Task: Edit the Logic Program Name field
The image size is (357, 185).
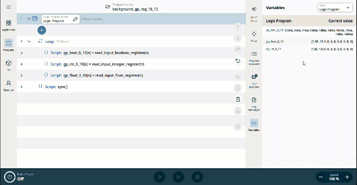Action: pos(61,19)
